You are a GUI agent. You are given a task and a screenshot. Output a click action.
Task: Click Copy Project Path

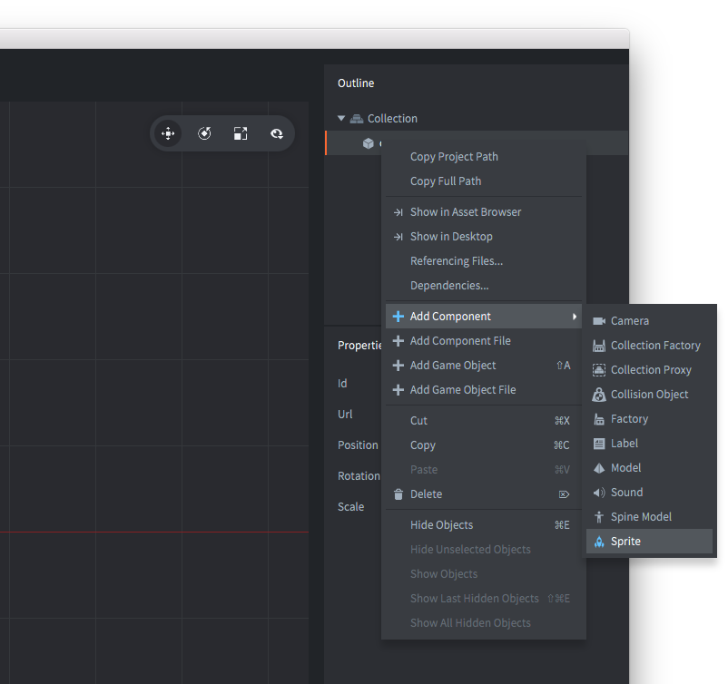[454, 157]
